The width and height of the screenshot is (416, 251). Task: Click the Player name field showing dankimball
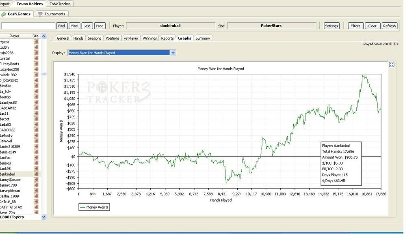pyautogui.click(x=170, y=26)
